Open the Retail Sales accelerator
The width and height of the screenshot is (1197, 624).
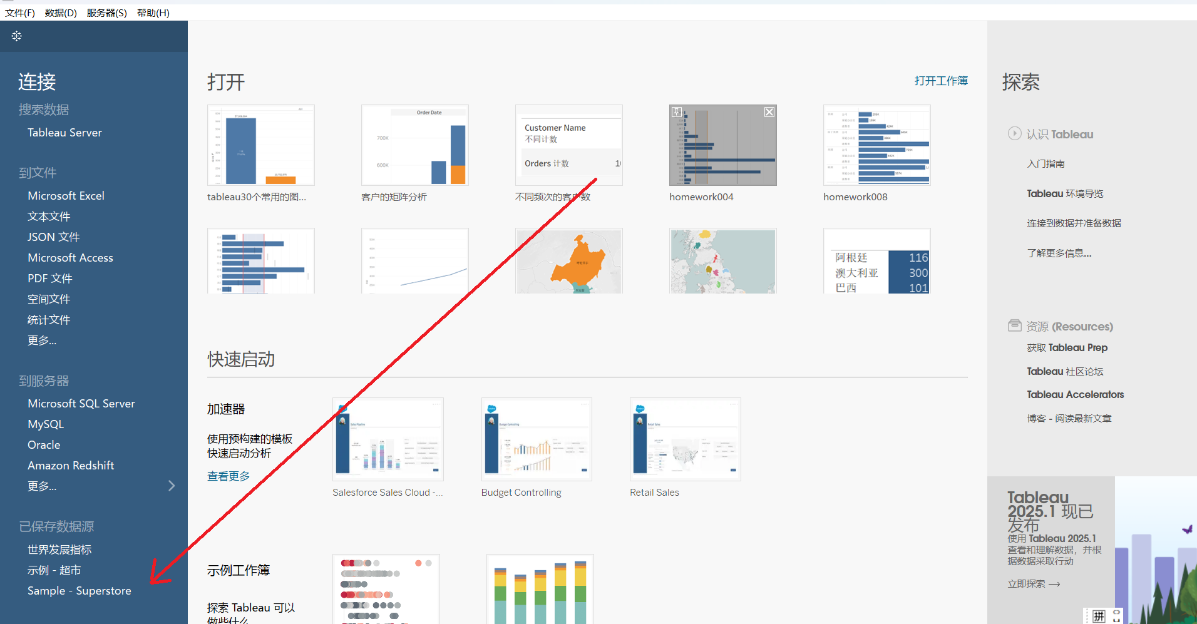686,439
